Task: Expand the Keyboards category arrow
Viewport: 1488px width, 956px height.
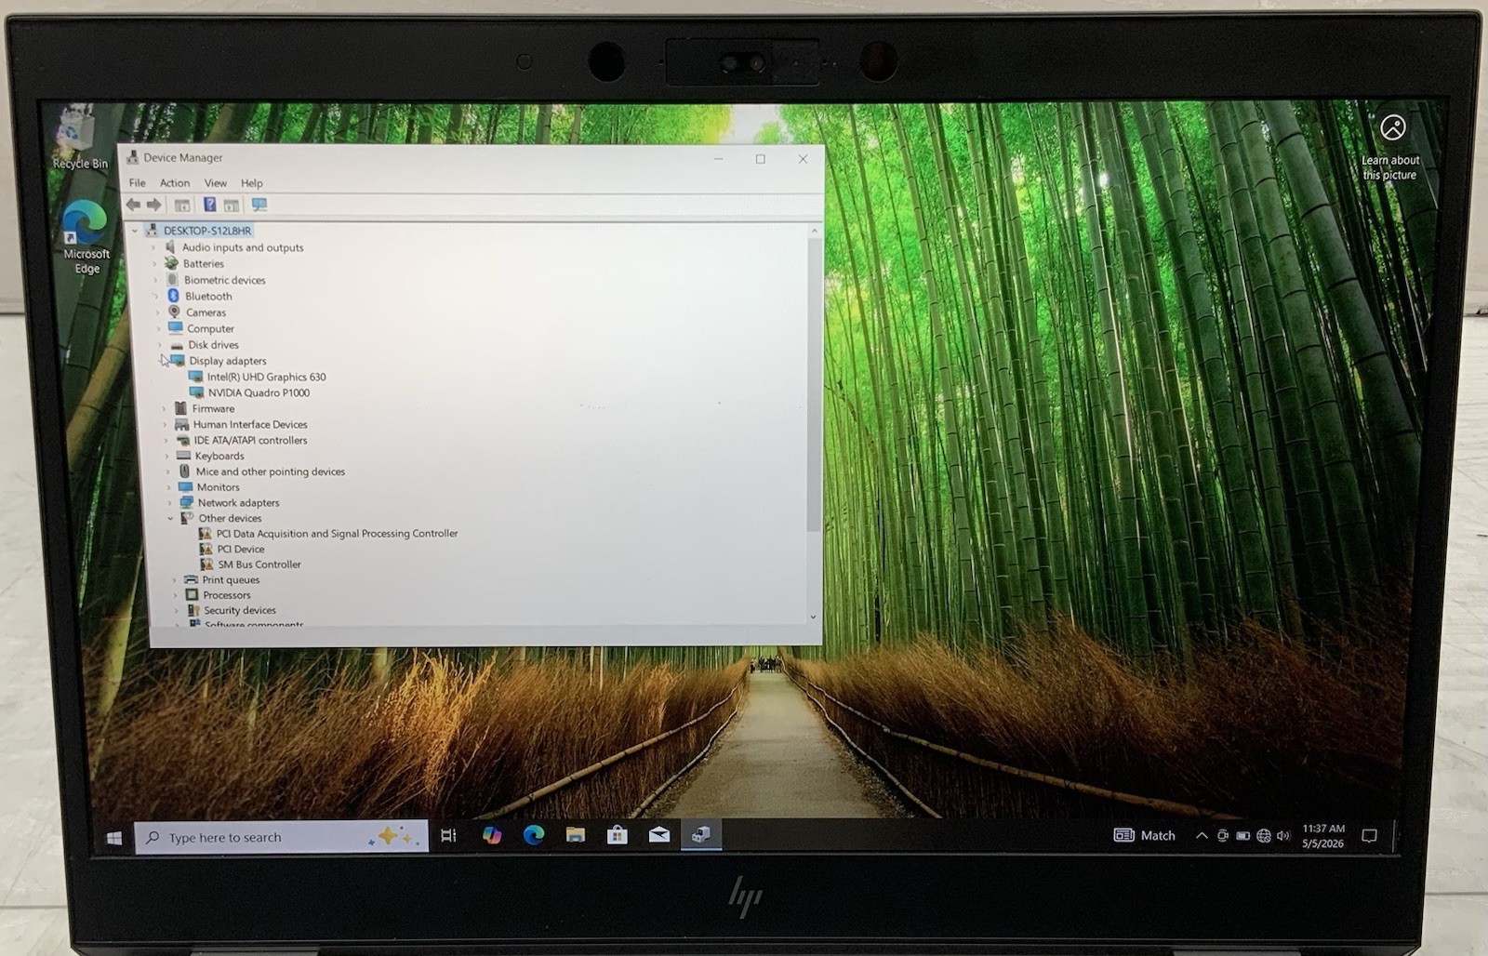Action: [x=167, y=457]
